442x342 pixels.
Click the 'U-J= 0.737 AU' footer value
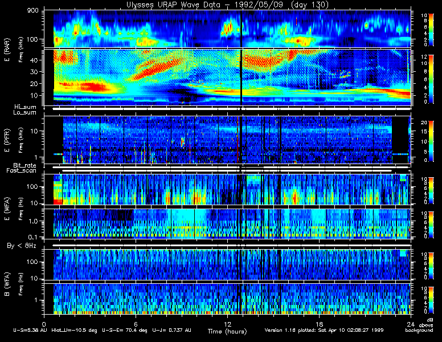pos(171,330)
